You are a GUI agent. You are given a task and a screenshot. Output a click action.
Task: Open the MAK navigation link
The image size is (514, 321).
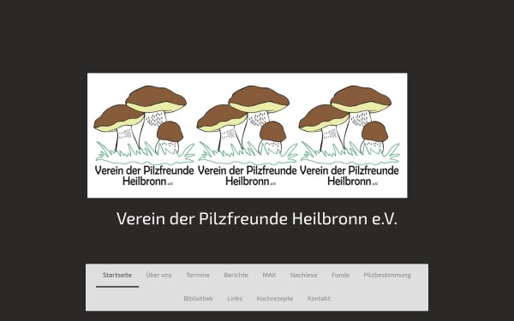click(269, 275)
